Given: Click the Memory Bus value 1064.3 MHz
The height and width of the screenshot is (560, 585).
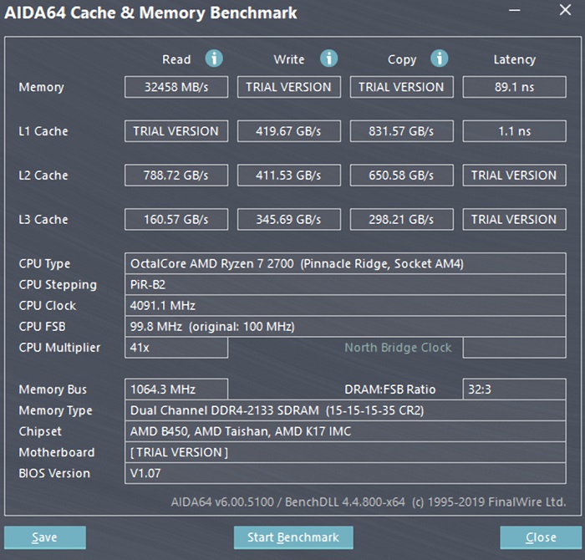Looking at the screenshot, I should 176,389.
